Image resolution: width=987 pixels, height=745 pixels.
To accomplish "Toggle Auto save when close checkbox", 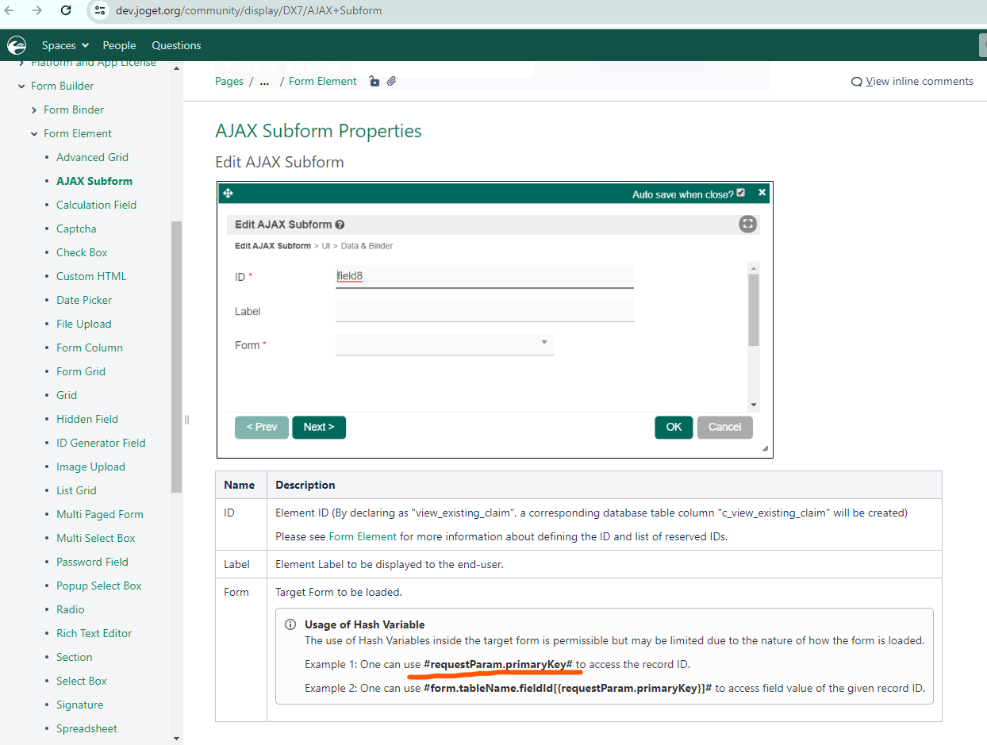I will click(x=741, y=193).
